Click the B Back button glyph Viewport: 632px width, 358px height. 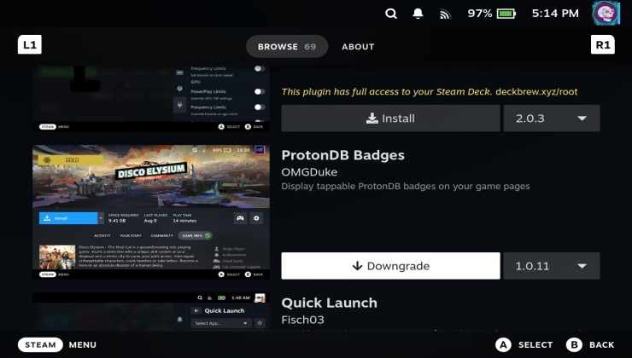coord(574,344)
